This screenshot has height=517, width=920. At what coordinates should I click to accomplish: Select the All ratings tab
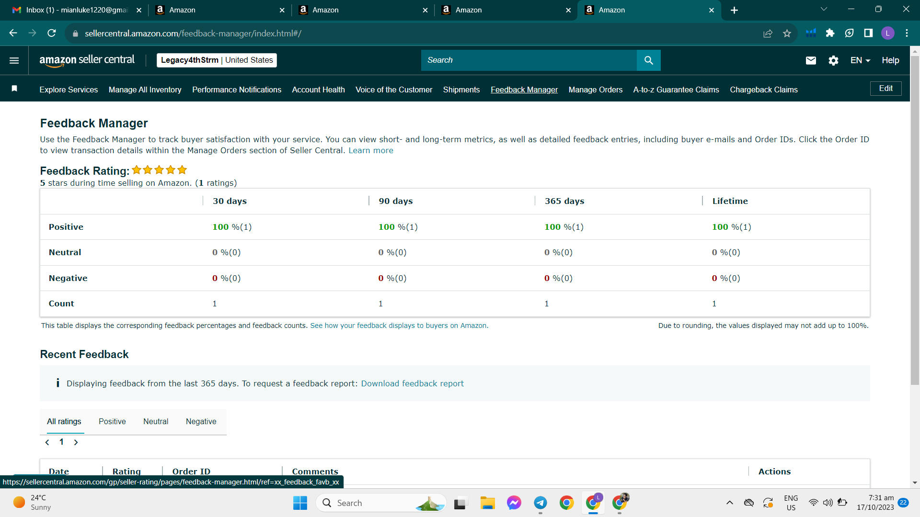pyautogui.click(x=64, y=422)
